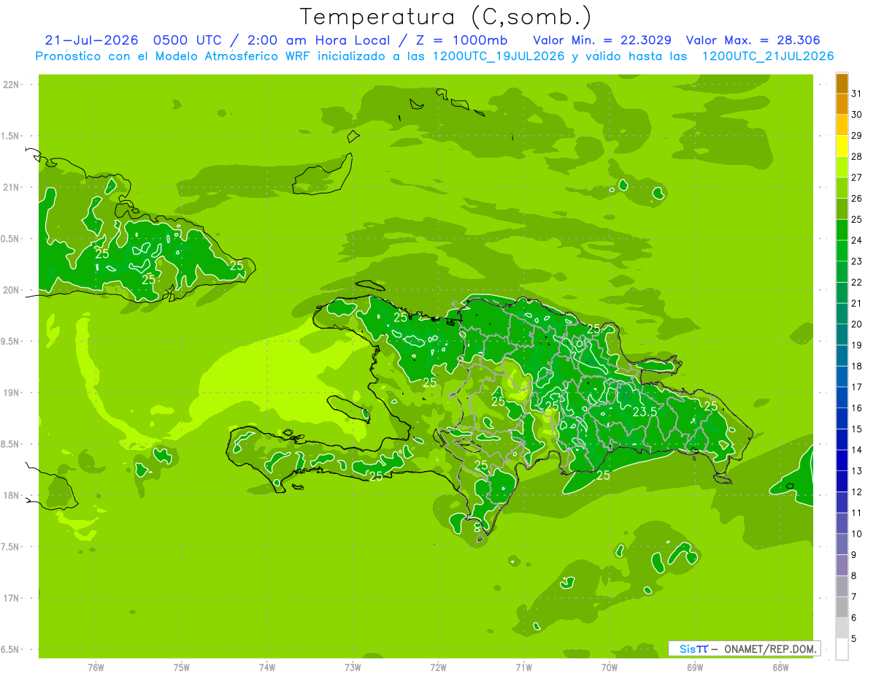Click the lime legend swatch between 26 and 27
The height and width of the screenshot is (677, 876).
tap(842, 188)
